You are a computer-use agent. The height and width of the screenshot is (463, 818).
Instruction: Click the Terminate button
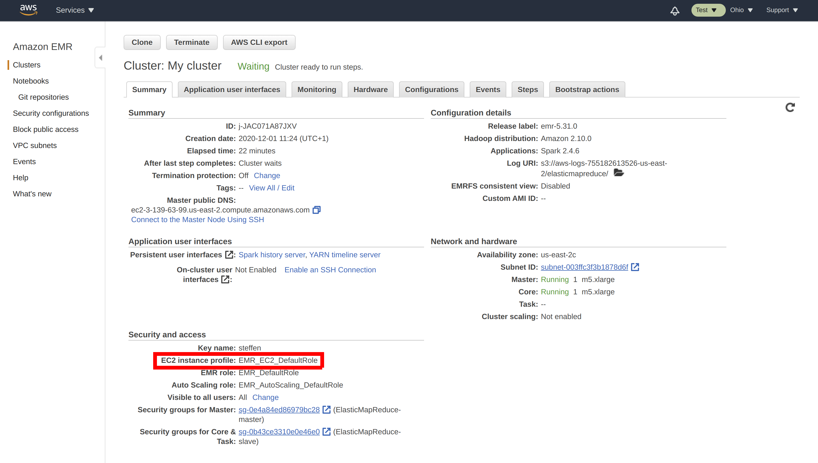(x=191, y=42)
